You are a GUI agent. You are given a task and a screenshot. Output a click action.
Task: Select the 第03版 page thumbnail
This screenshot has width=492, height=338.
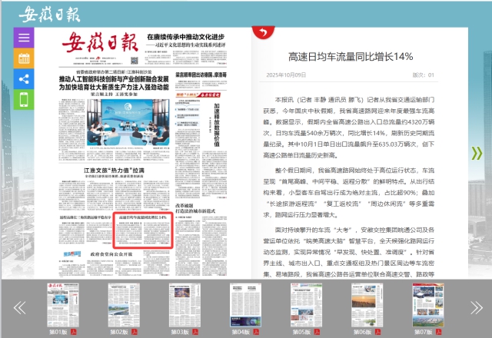[x=180, y=303]
